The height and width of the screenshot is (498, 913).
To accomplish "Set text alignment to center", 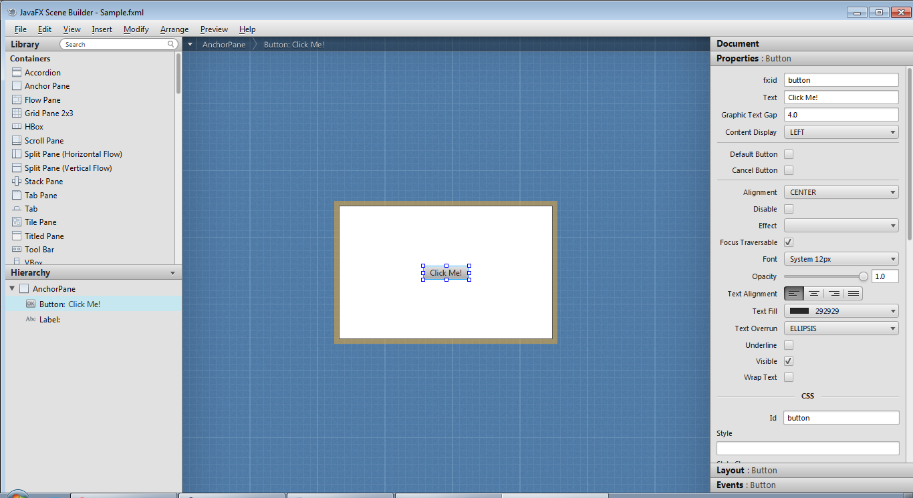I will 813,293.
